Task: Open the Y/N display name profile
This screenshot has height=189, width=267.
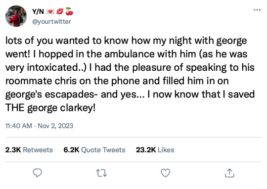Action: tap(38, 11)
